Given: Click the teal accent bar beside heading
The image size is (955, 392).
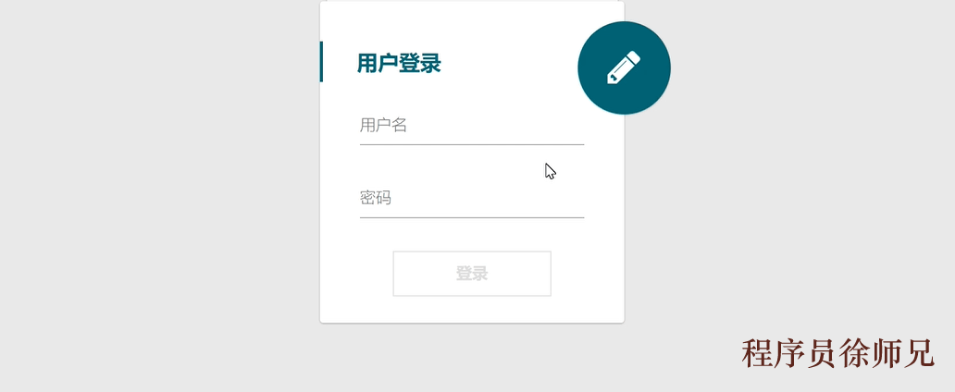Looking at the screenshot, I should click(x=322, y=61).
